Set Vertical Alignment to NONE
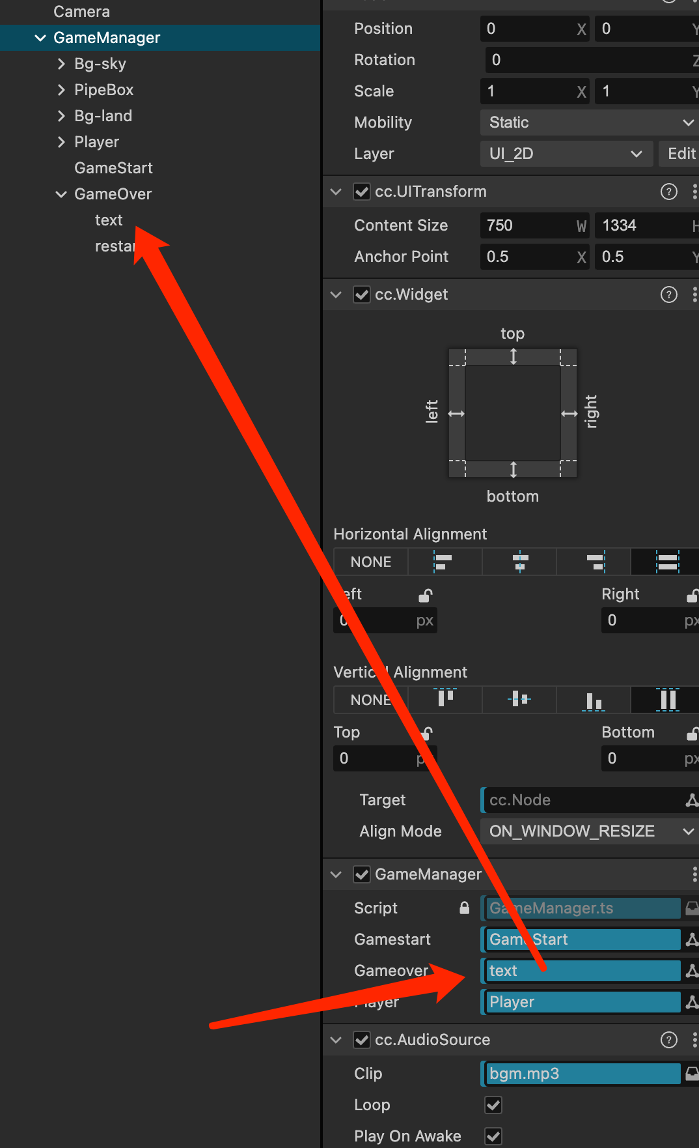This screenshot has width=699, height=1148. [371, 700]
